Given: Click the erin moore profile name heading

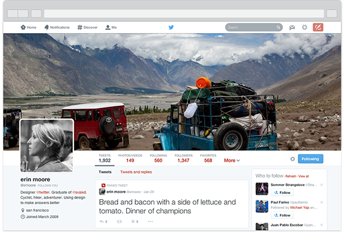Looking at the screenshot, I should pos(36,180).
